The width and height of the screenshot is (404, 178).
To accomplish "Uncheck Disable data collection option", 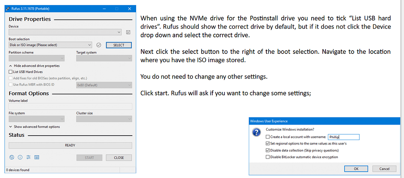I will (268, 150).
